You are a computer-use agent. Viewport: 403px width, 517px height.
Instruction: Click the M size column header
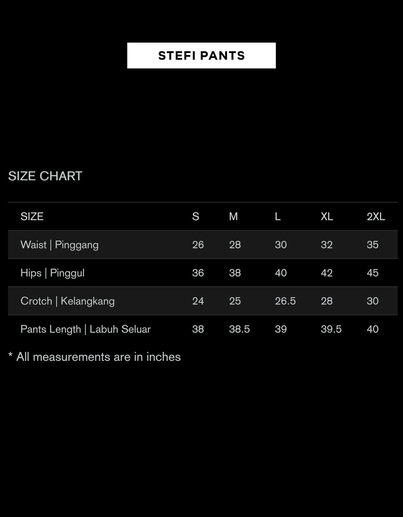click(234, 217)
